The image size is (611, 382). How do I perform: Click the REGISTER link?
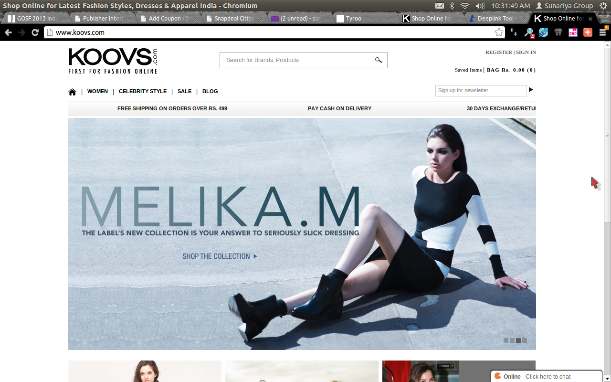point(498,52)
